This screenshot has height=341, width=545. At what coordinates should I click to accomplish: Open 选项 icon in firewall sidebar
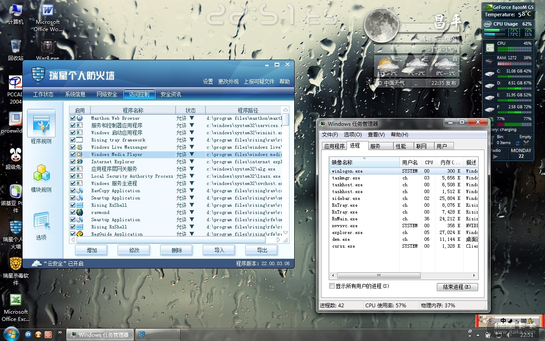tap(41, 225)
